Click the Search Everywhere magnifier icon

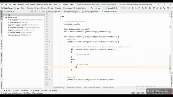click(x=168, y=8)
